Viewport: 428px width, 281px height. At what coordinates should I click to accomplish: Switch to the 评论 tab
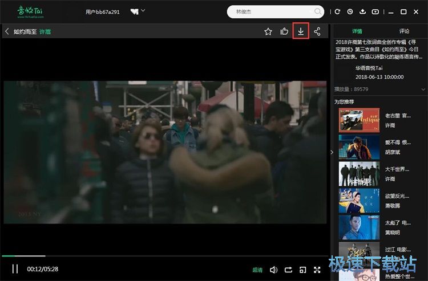[x=404, y=31]
